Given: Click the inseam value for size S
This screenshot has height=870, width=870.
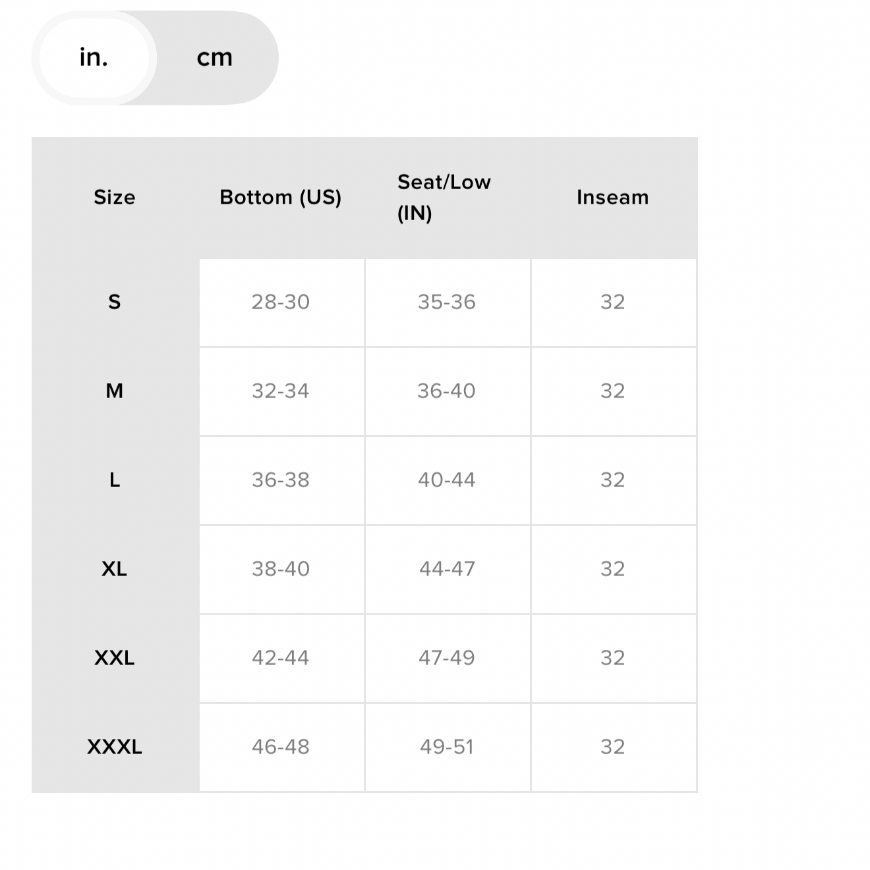Looking at the screenshot, I should click(x=613, y=302).
